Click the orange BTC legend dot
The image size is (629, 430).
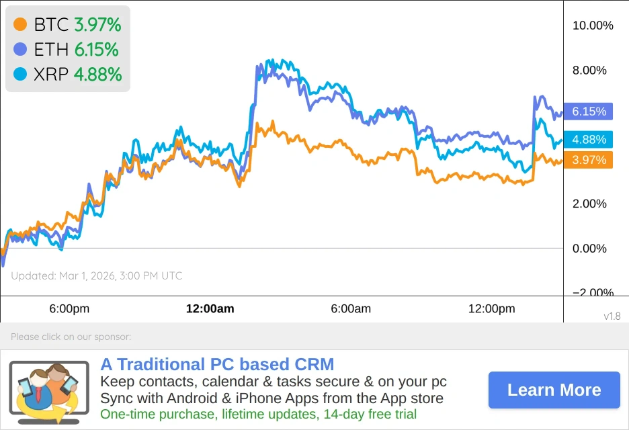[20, 25]
